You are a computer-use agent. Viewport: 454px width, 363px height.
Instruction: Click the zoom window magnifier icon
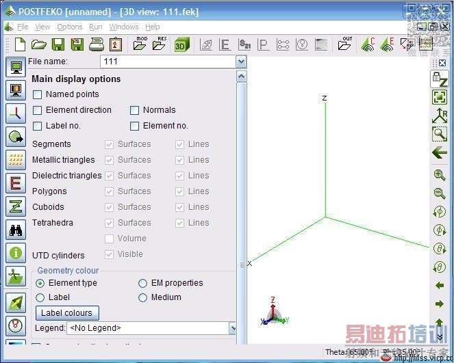(x=440, y=134)
